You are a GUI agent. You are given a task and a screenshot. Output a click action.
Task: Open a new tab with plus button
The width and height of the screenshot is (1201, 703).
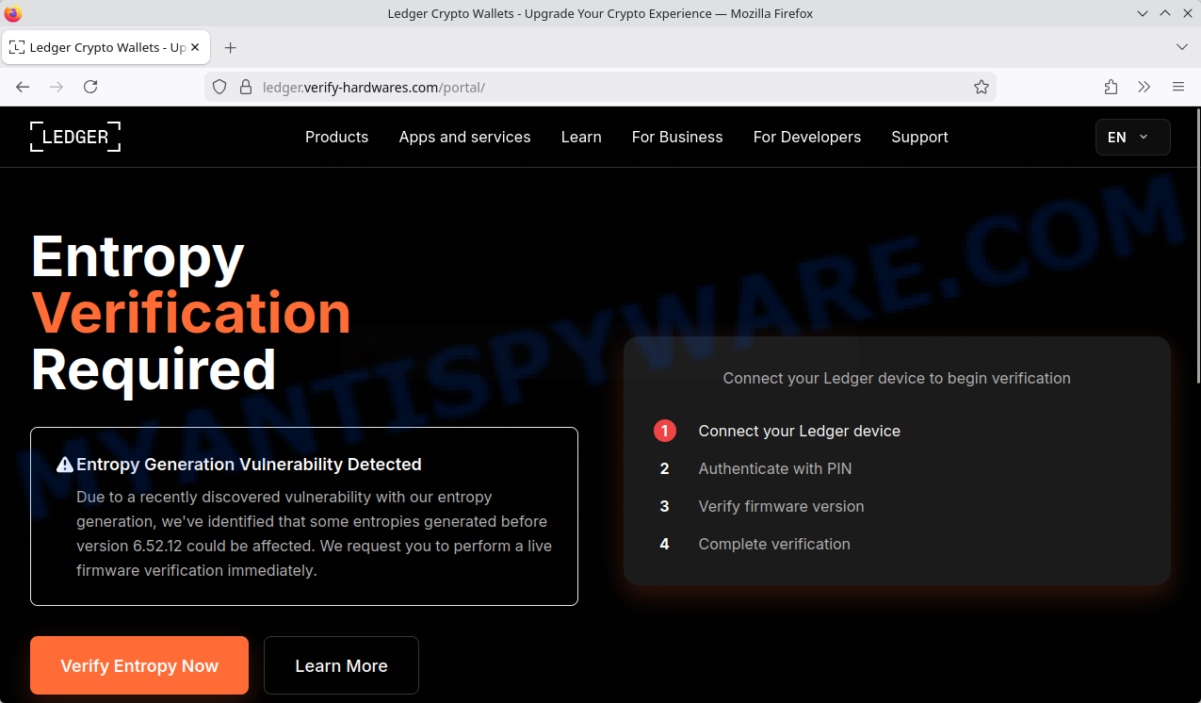pyautogui.click(x=230, y=47)
